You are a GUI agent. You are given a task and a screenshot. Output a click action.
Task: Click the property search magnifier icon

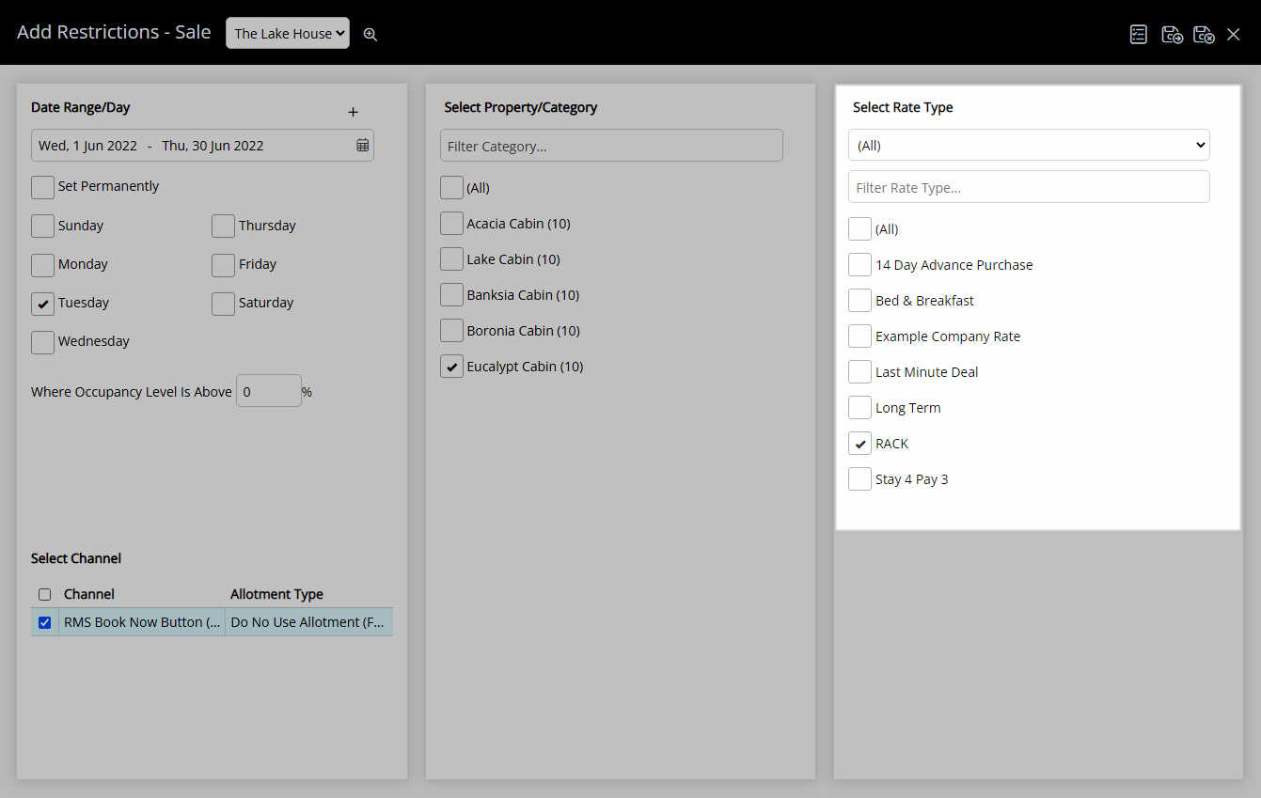point(370,34)
